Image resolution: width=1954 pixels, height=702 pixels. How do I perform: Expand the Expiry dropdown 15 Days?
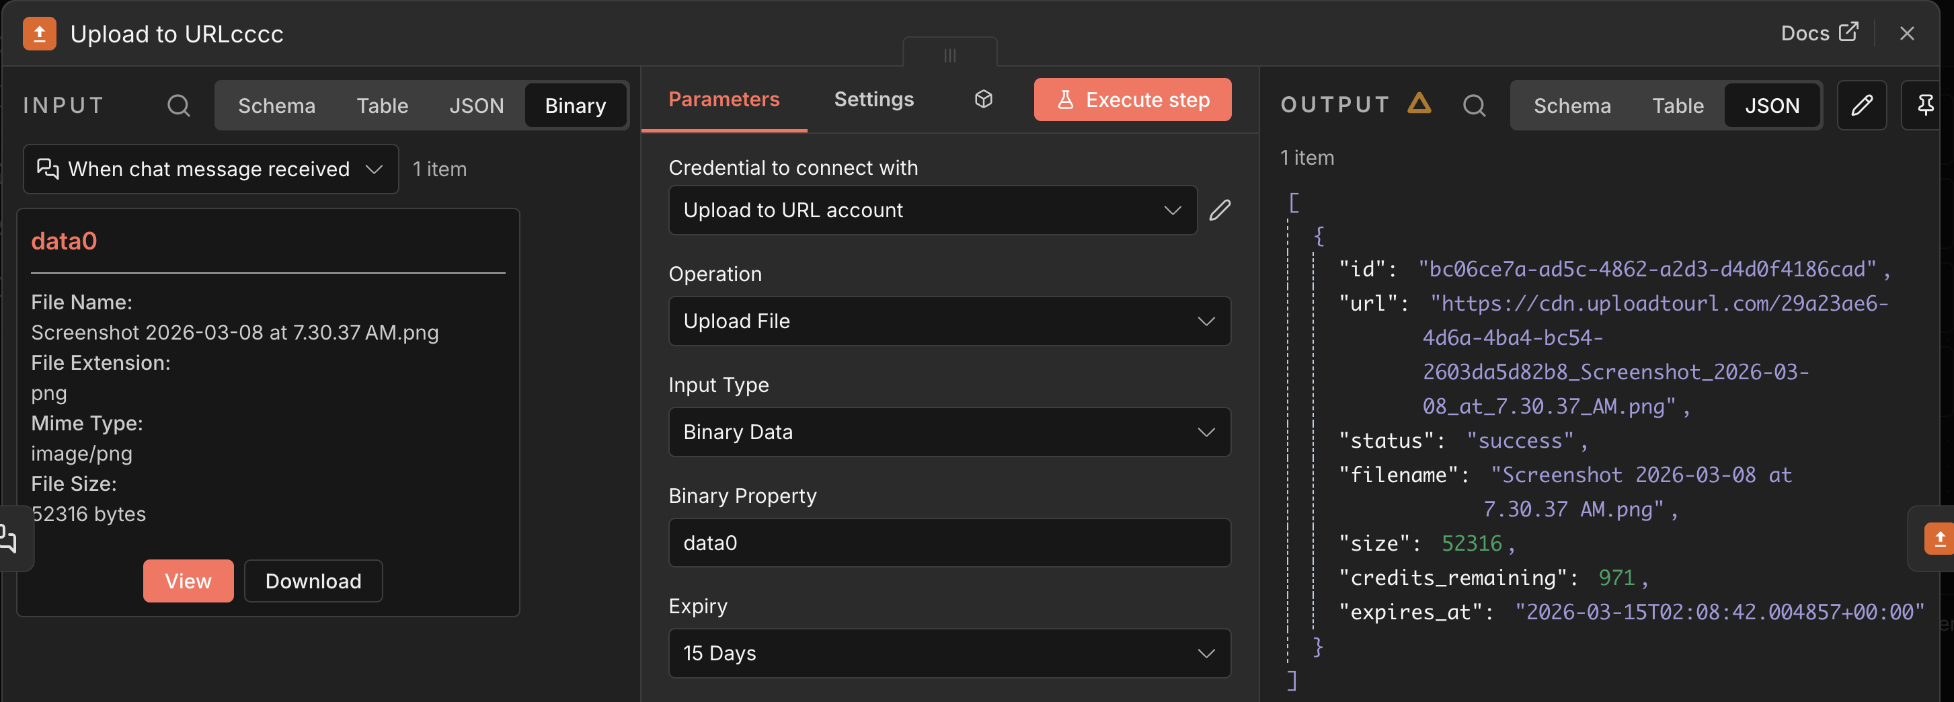[x=949, y=653]
